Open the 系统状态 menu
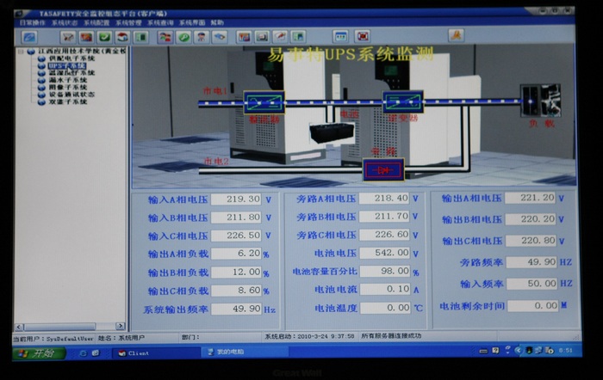 [x=65, y=23]
